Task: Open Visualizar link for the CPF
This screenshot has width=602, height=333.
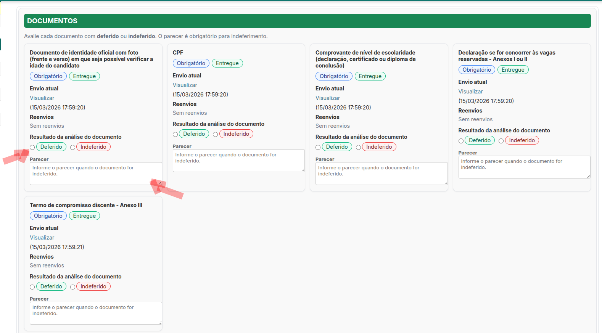Action: tap(185, 85)
